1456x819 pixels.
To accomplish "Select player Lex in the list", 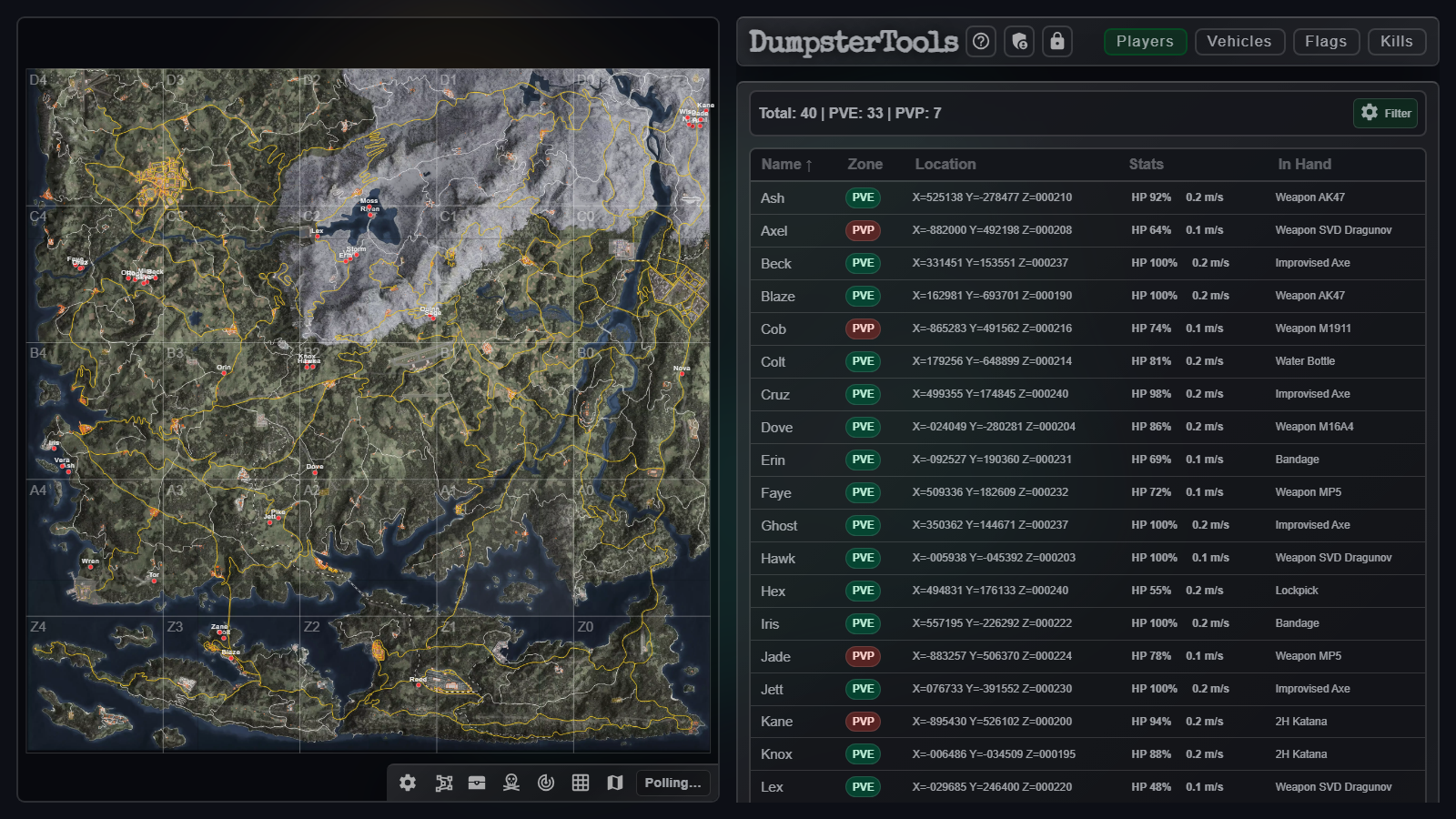I will click(x=1087, y=787).
